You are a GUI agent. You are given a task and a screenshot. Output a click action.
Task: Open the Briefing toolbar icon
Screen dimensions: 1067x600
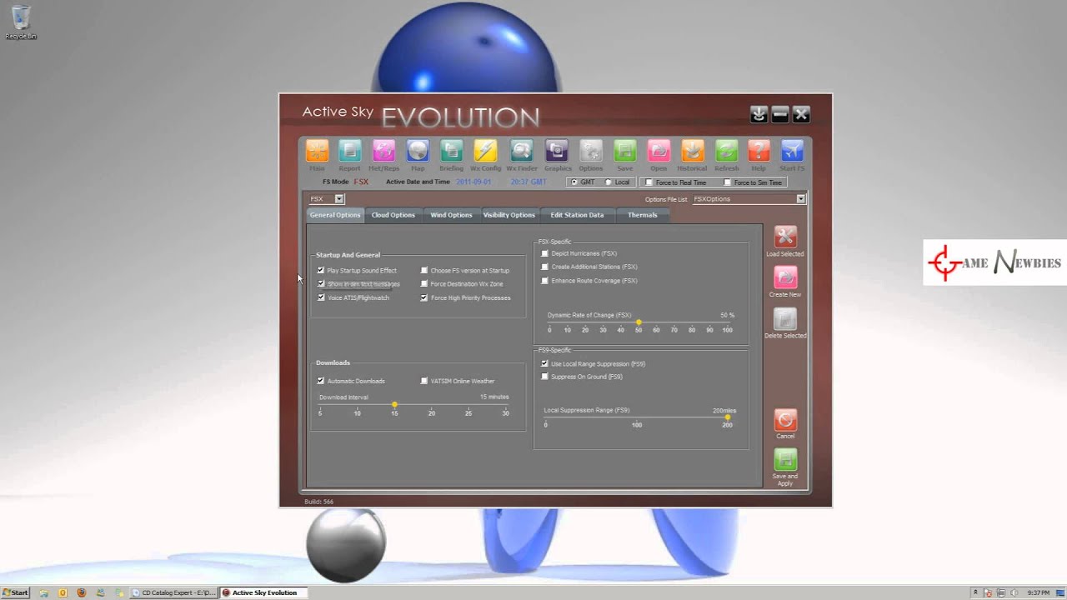tap(451, 151)
